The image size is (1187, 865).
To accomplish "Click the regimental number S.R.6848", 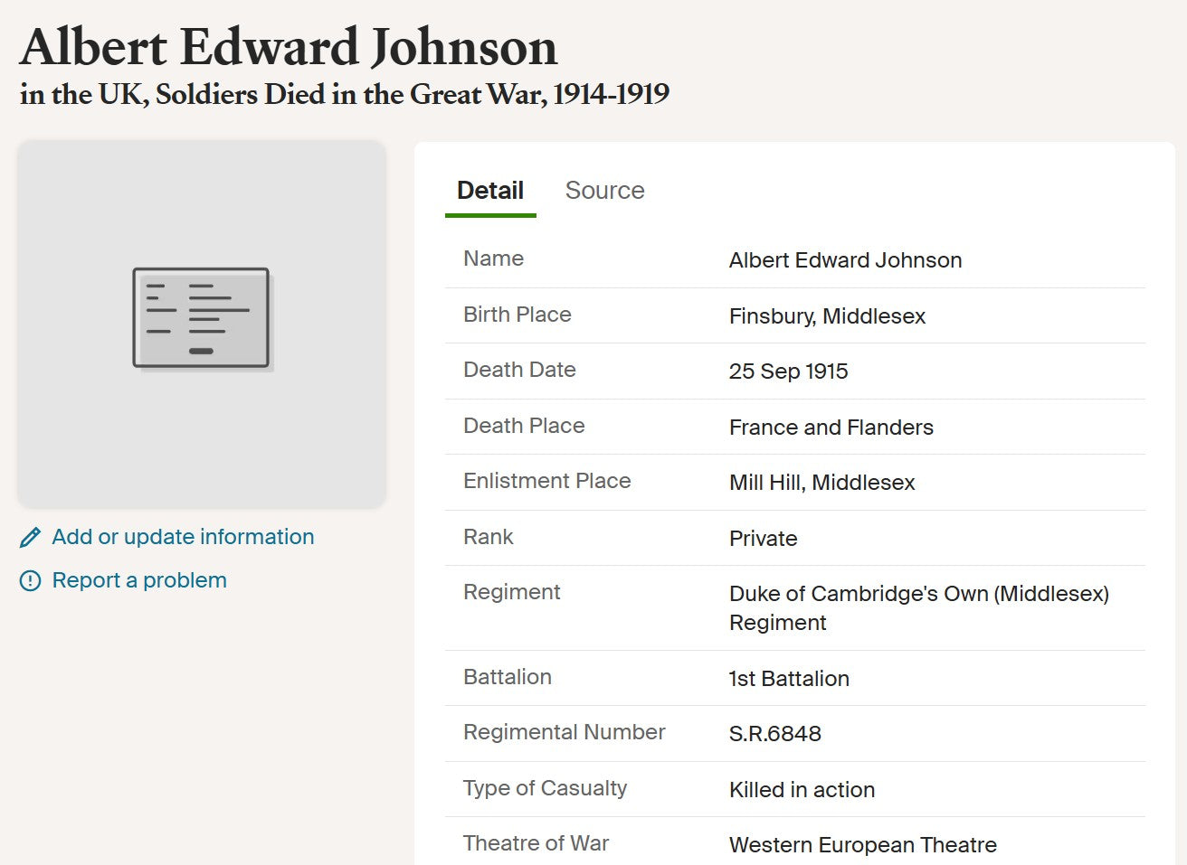I will [x=774, y=734].
